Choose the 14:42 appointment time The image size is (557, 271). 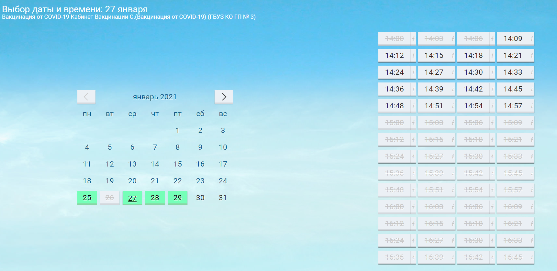(x=473, y=89)
